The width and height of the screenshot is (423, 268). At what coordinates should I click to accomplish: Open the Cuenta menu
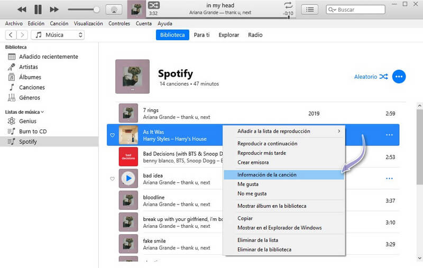pos(143,23)
